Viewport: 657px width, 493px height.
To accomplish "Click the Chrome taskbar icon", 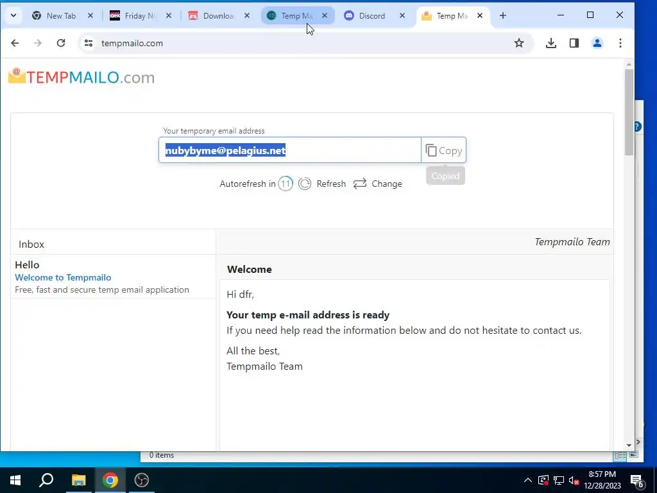I will click(110, 480).
